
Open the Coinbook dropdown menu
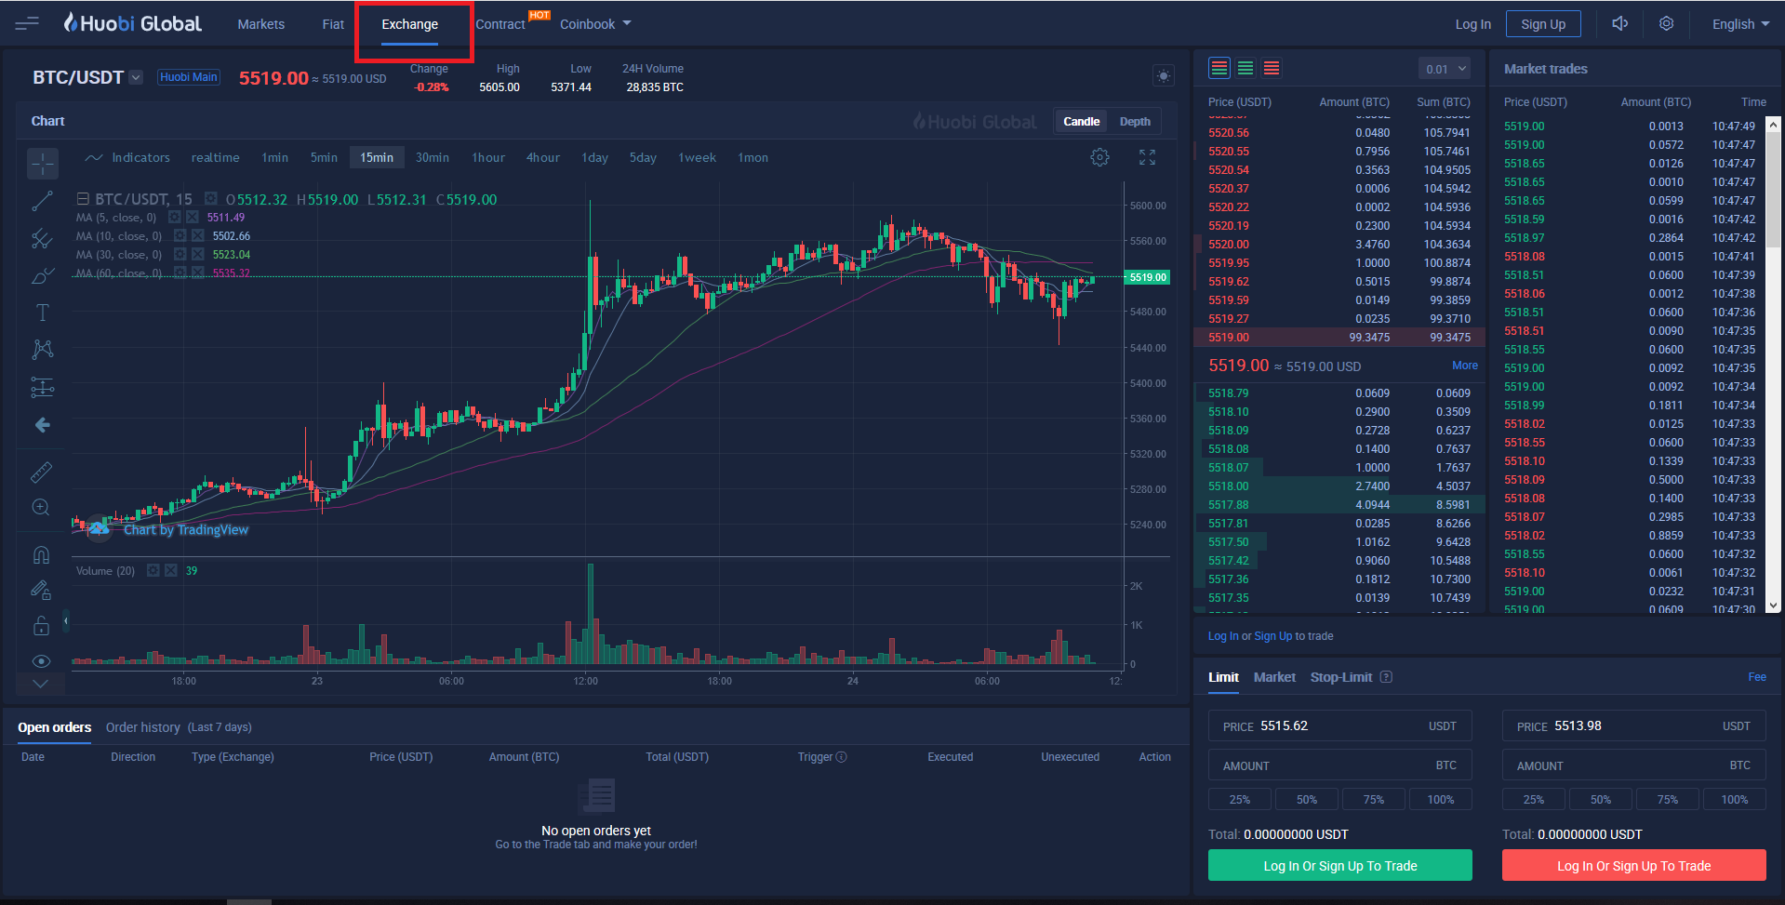(x=595, y=24)
